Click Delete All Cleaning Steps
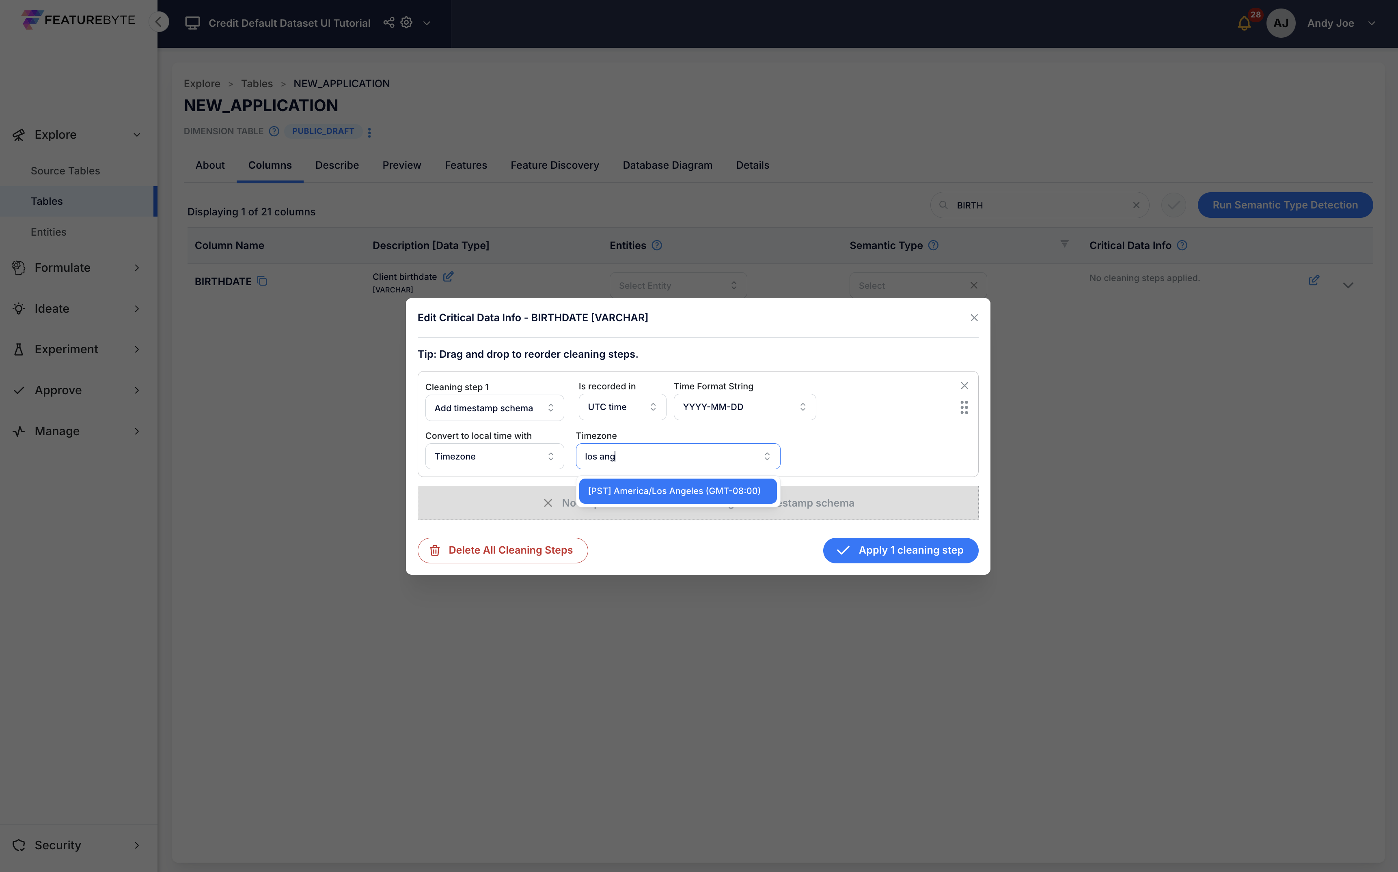This screenshot has height=872, width=1398. pos(503,551)
